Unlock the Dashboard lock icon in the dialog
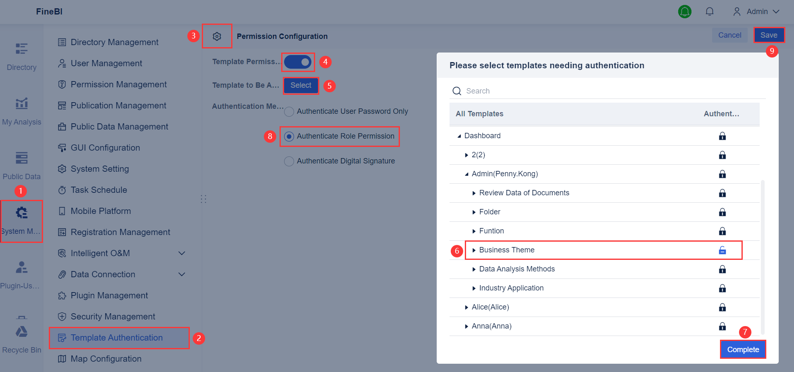794x372 pixels. pos(722,136)
